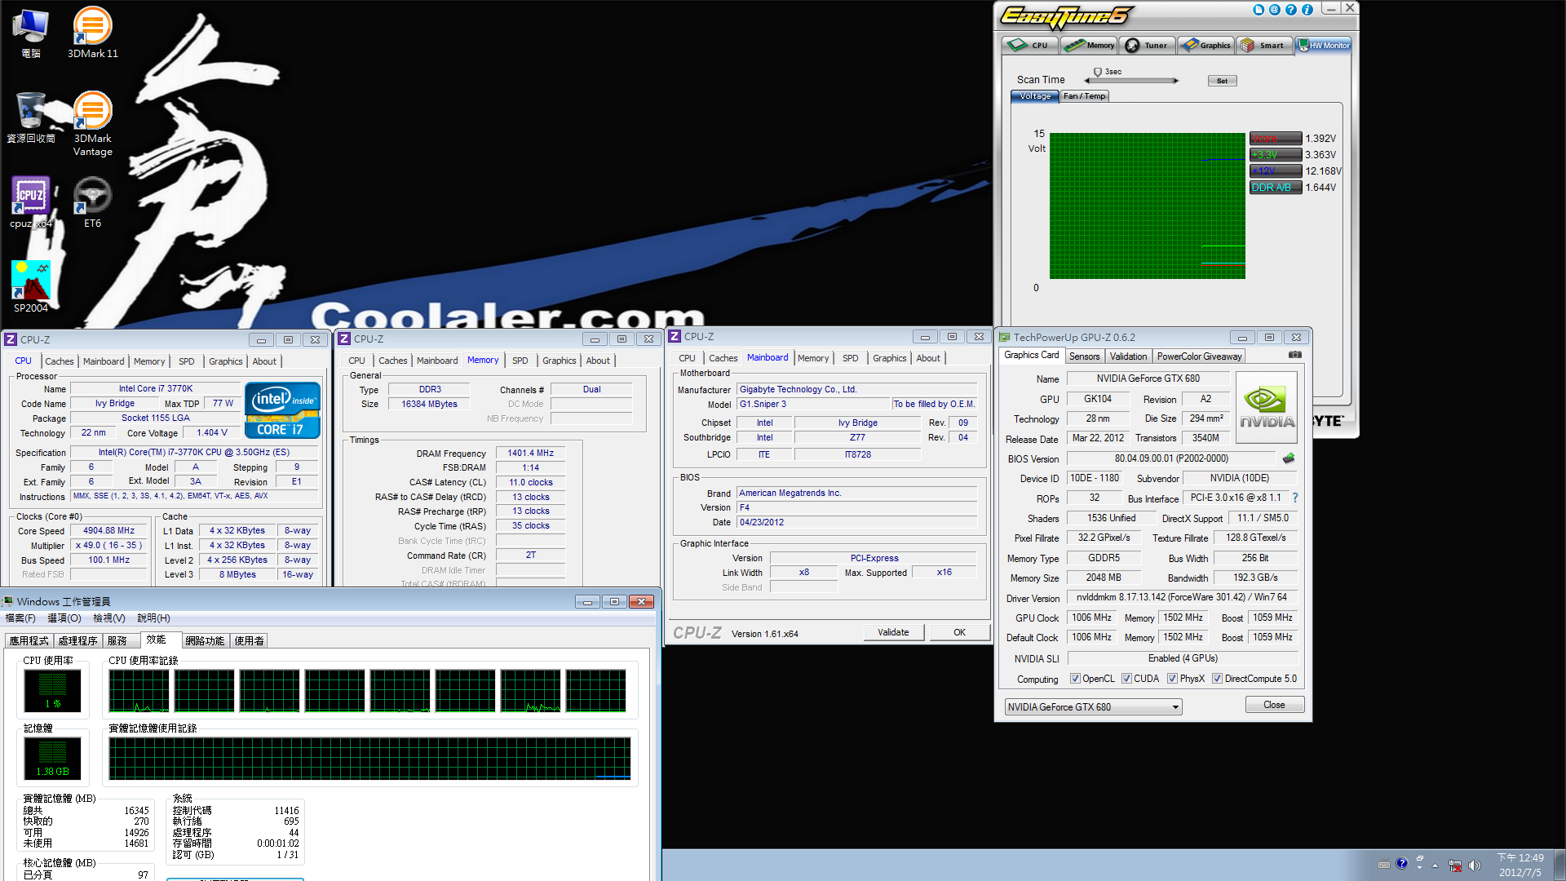Click the Vcore voltage legend swatch
1566x881 pixels.
(1276, 138)
